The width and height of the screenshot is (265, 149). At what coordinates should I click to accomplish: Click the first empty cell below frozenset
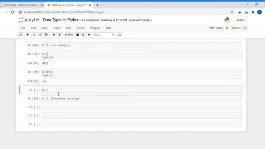(141, 107)
